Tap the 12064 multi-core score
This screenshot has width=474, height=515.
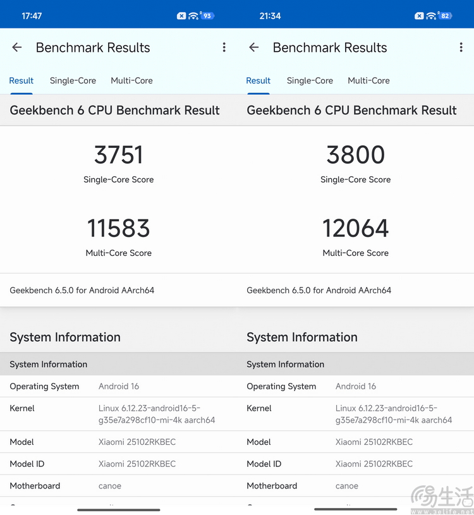(x=356, y=228)
